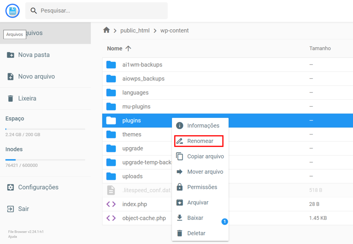
Task: Click the search magnifier icon
Action: [x=33, y=11]
